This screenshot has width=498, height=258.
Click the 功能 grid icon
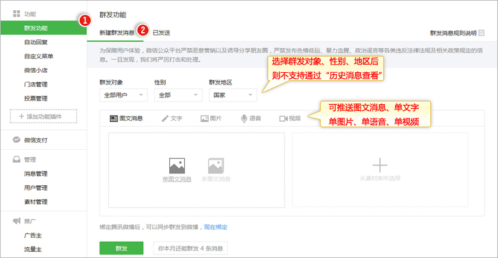pyautogui.click(x=16, y=14)
